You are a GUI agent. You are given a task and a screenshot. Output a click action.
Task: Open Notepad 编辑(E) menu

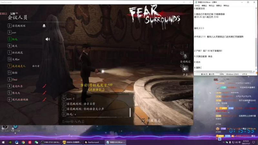click(x=204, y=5)
